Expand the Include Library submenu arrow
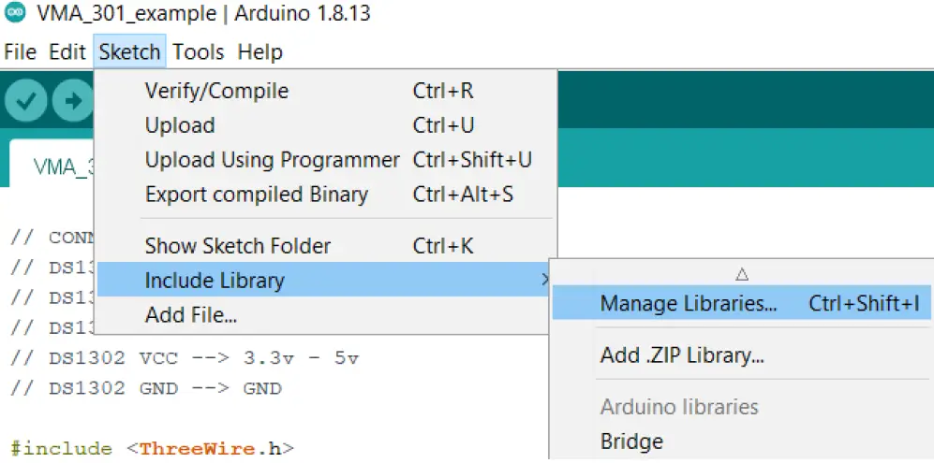The image size is (934, 463). (x=545, y=280)
